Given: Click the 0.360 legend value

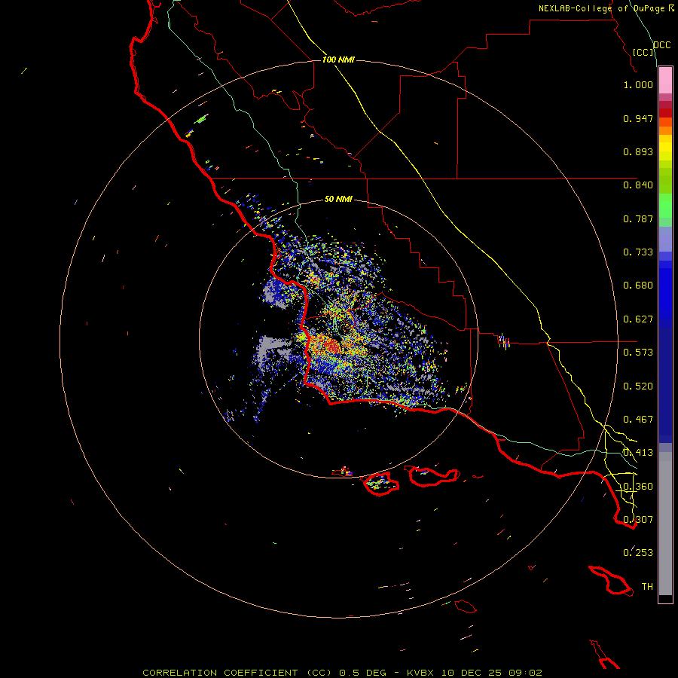Looking at the screenshot, I should coord(638,487).
